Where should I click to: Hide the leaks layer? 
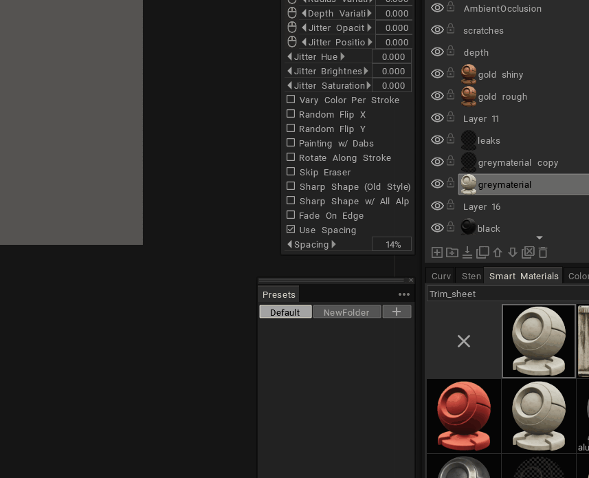(437, 140)
